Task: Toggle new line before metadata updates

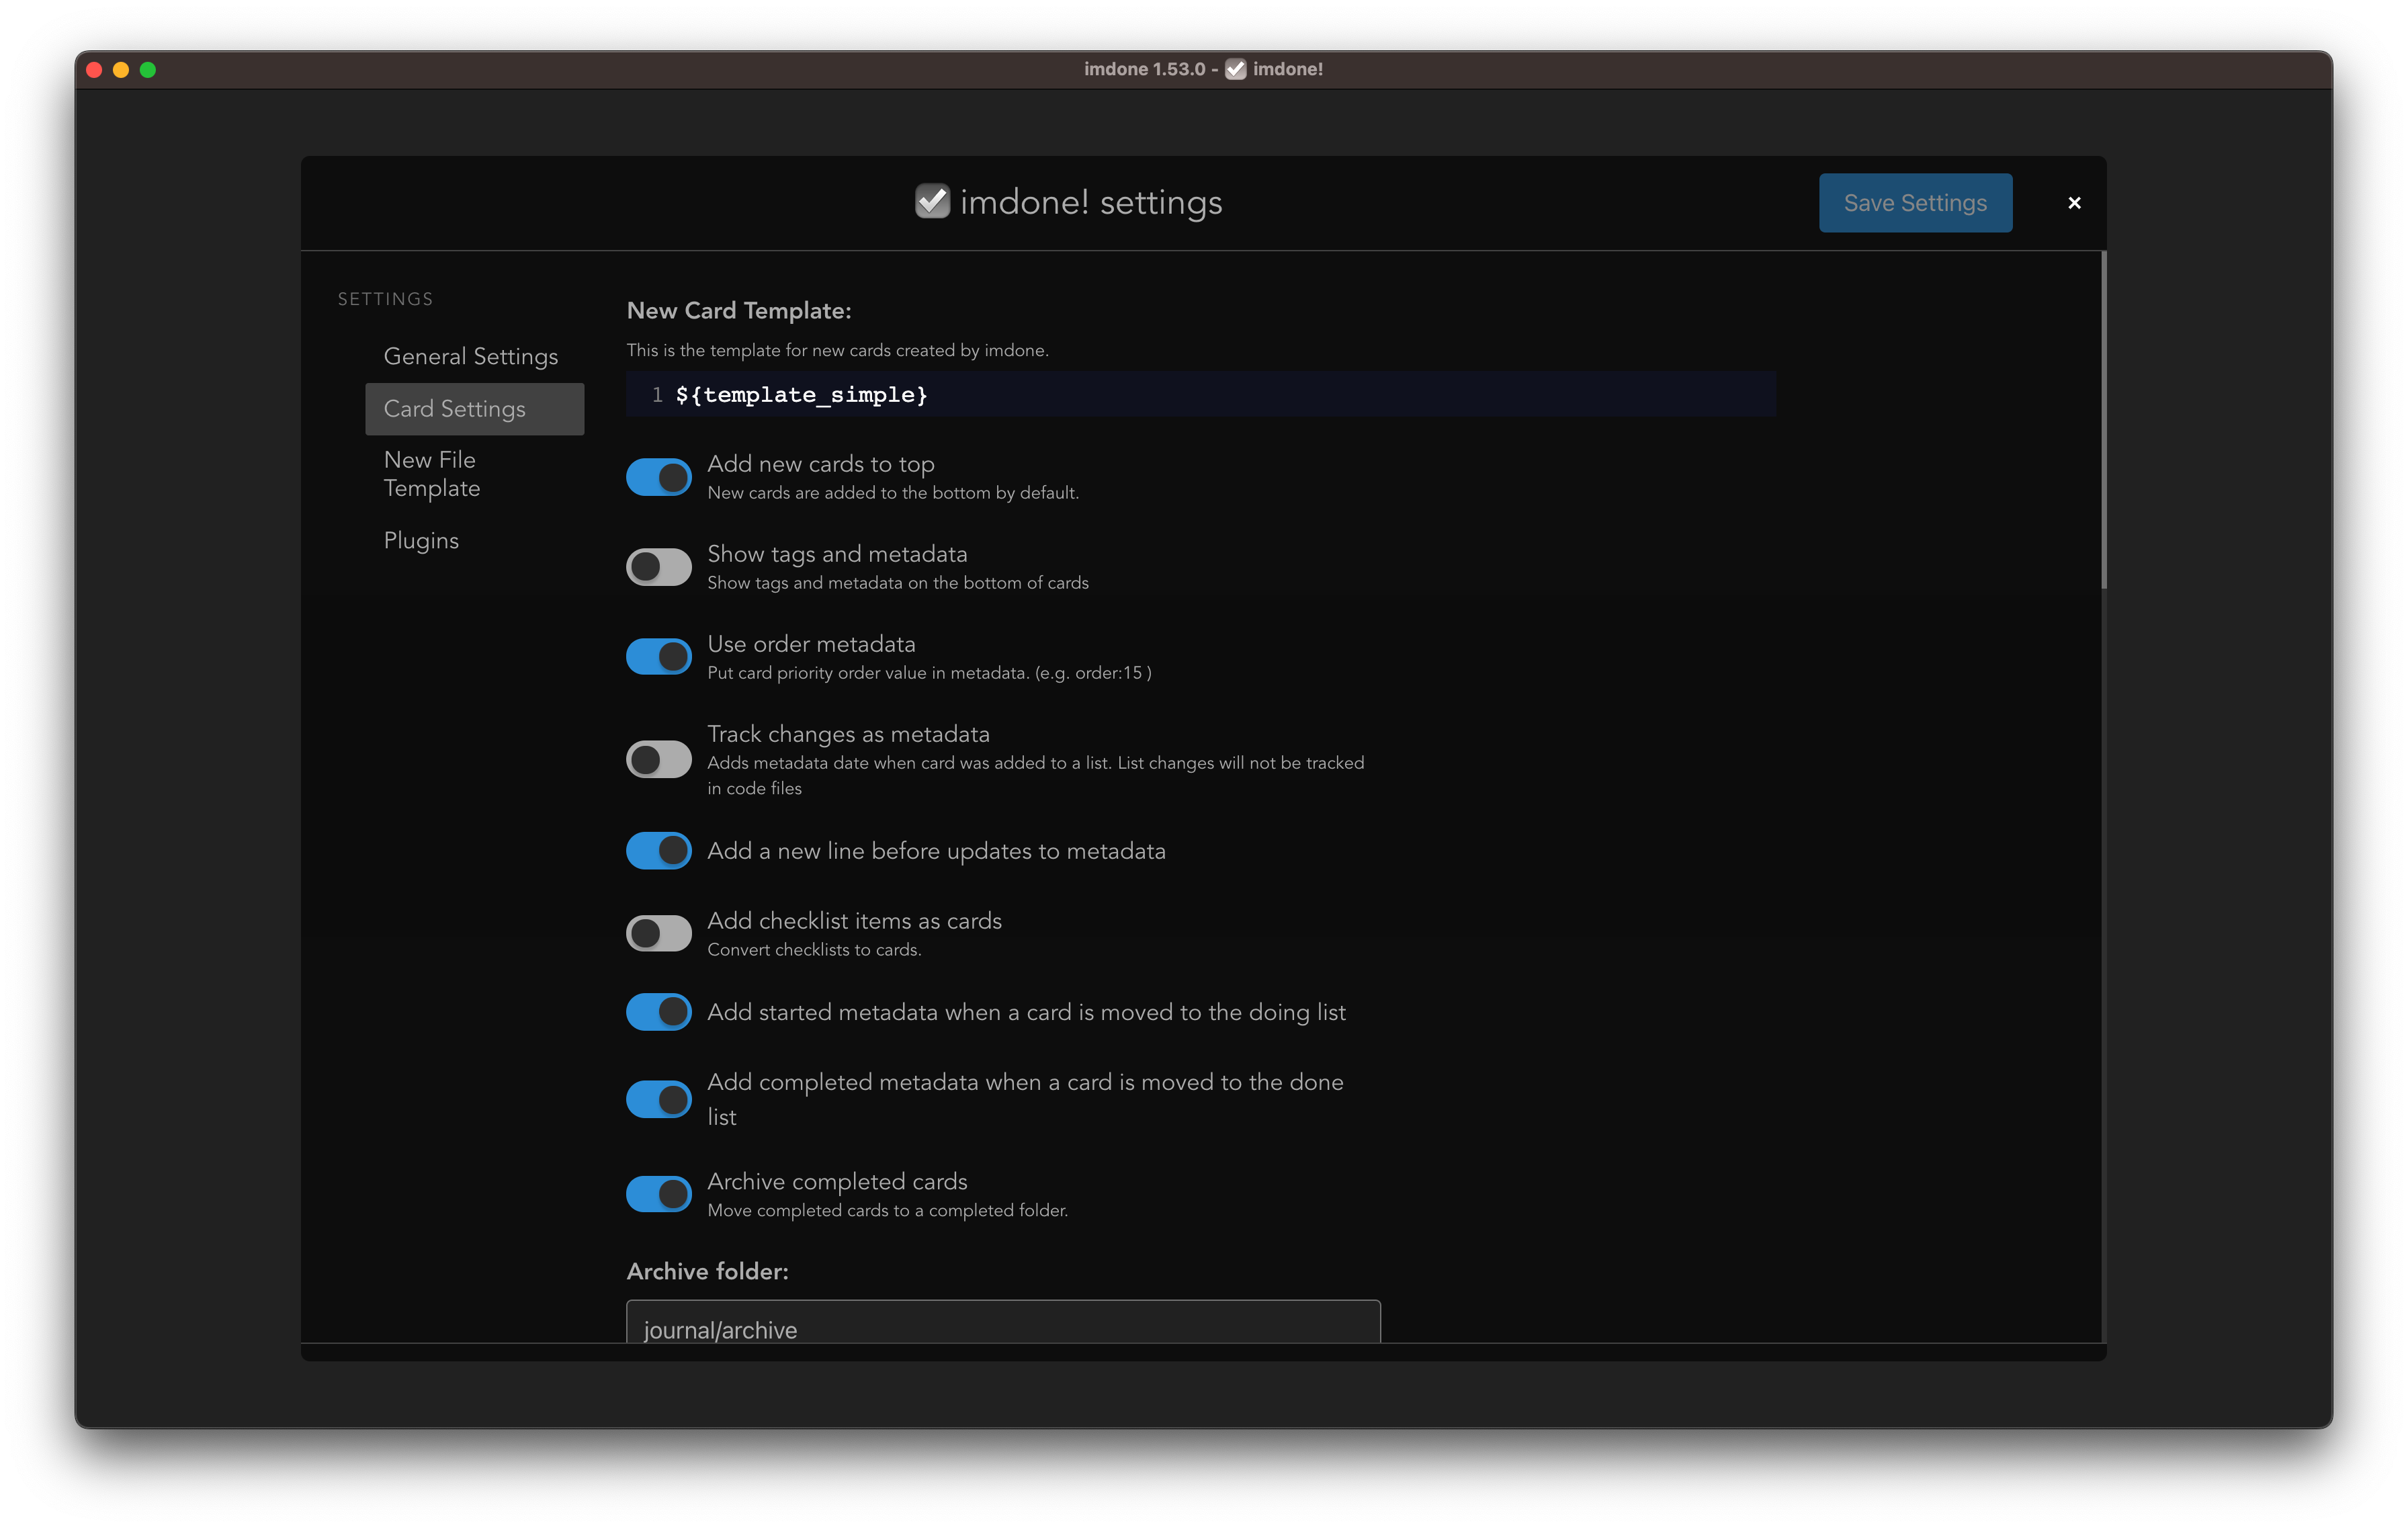Action: [x=659, y=851]
